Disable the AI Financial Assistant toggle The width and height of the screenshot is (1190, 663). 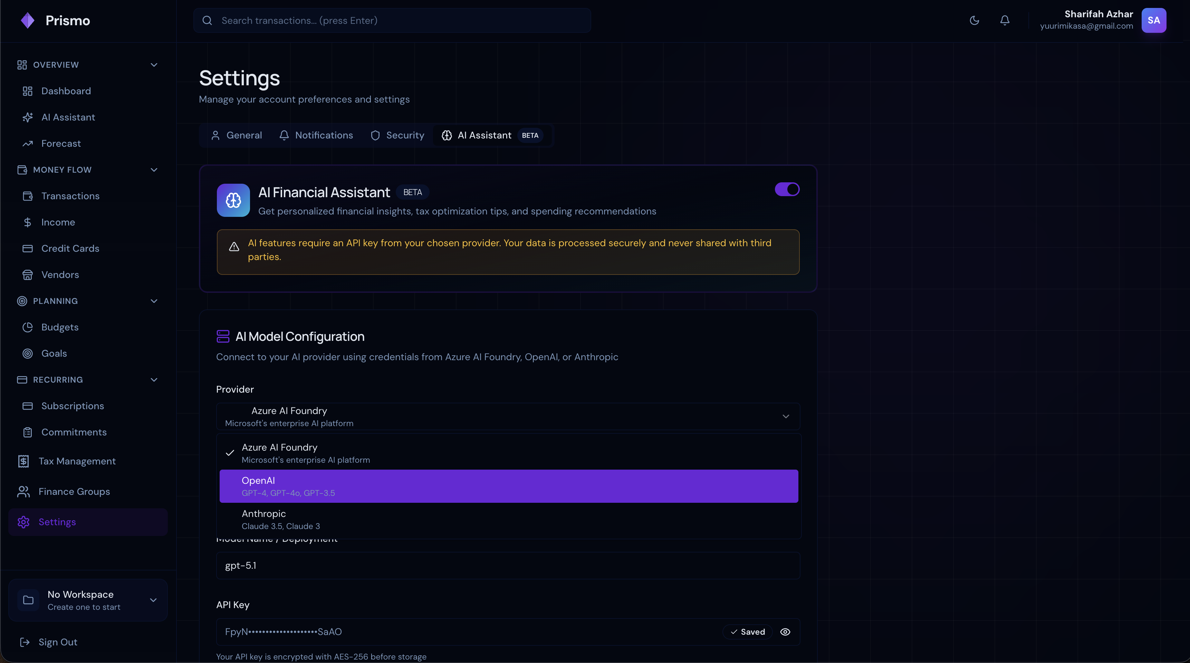pyautogui.click(x=787, y=190)
